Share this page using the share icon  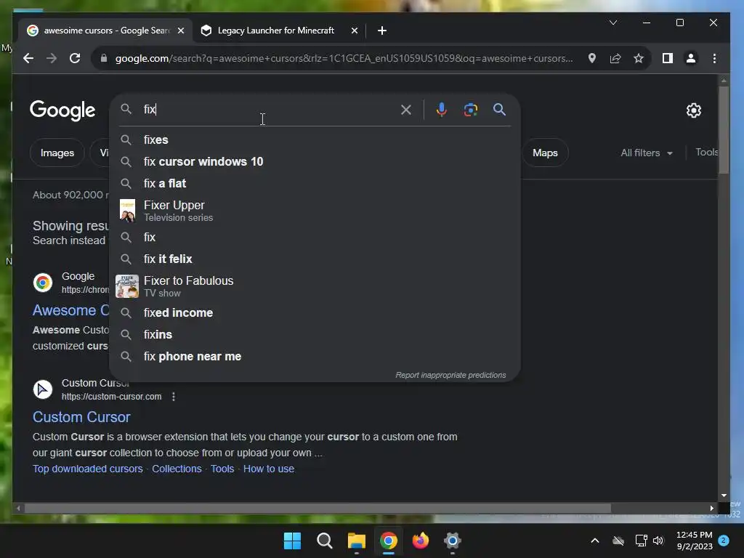615,58
